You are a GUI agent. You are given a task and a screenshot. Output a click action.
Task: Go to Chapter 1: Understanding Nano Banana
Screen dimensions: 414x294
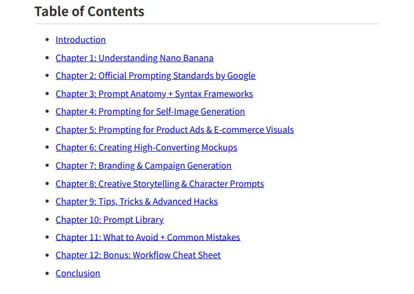134,58
